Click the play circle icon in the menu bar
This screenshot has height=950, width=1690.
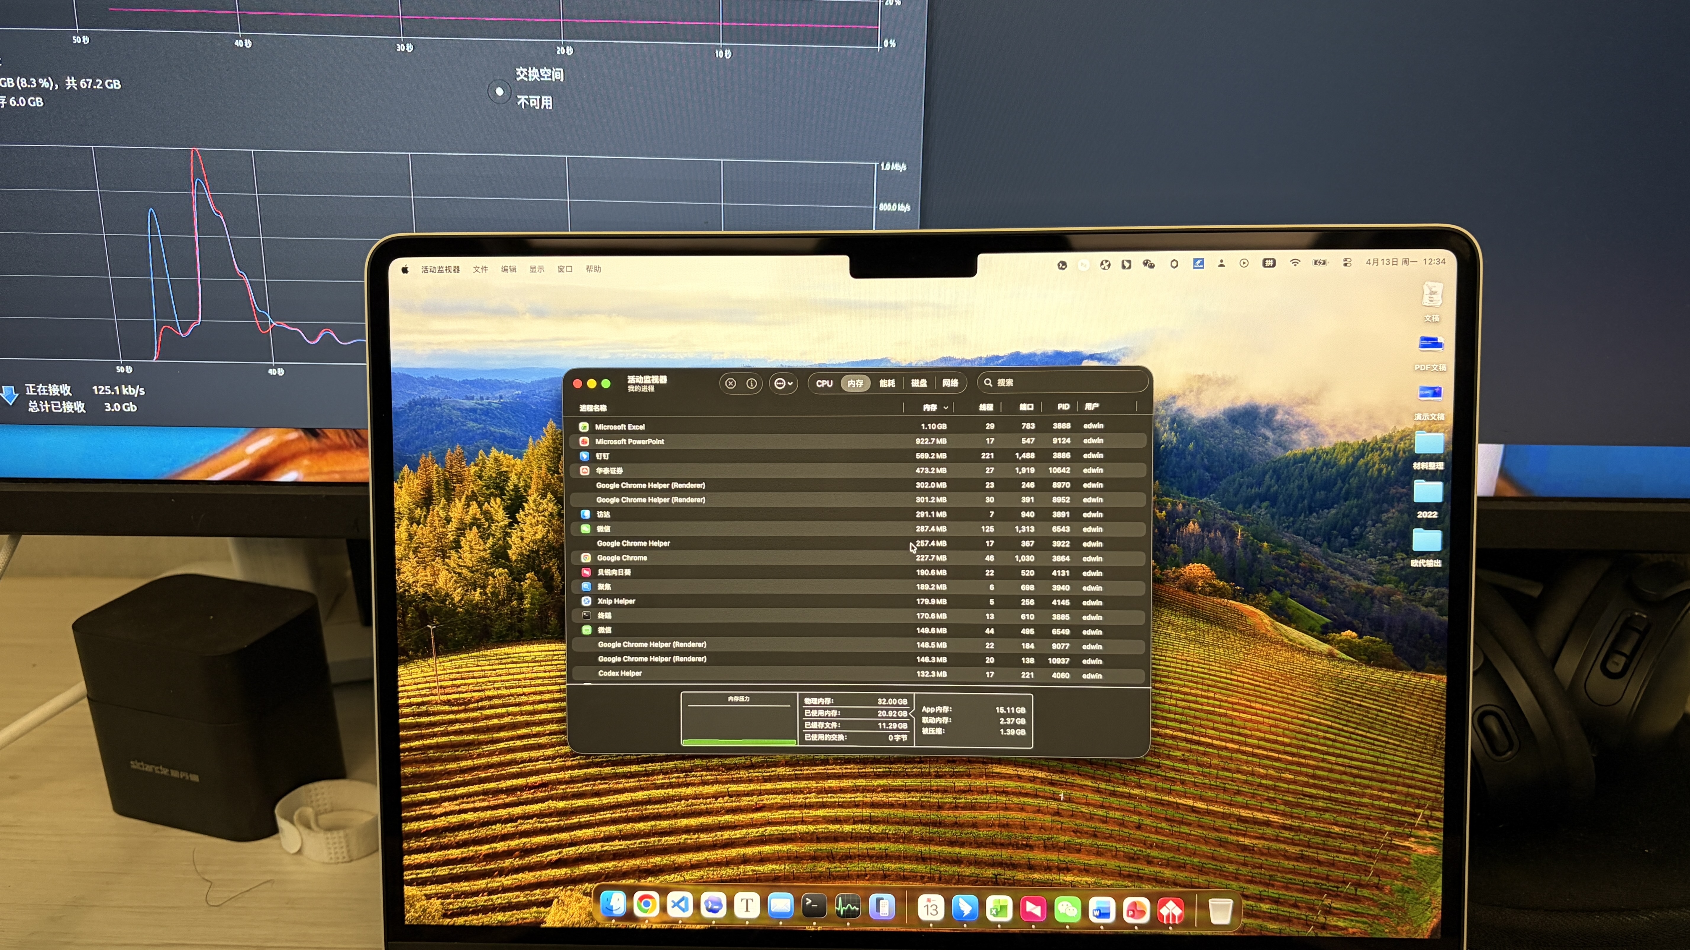tap(1244, 263)
